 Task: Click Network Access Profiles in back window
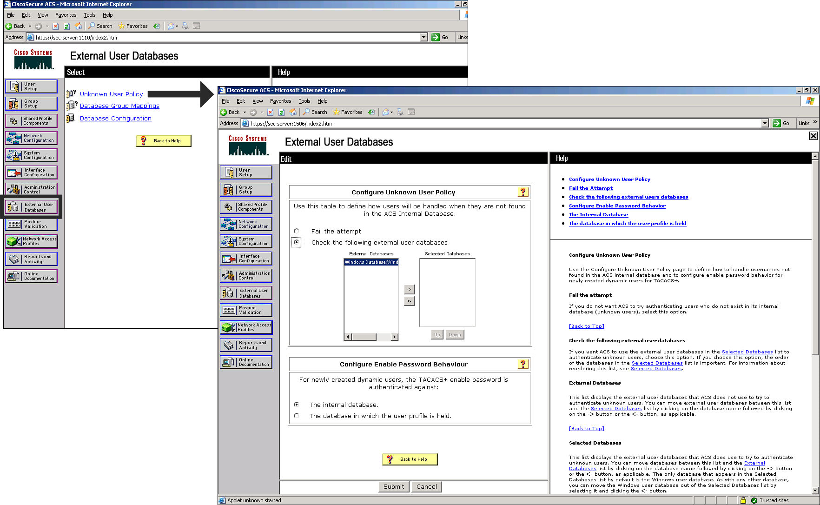click(31, 241)
